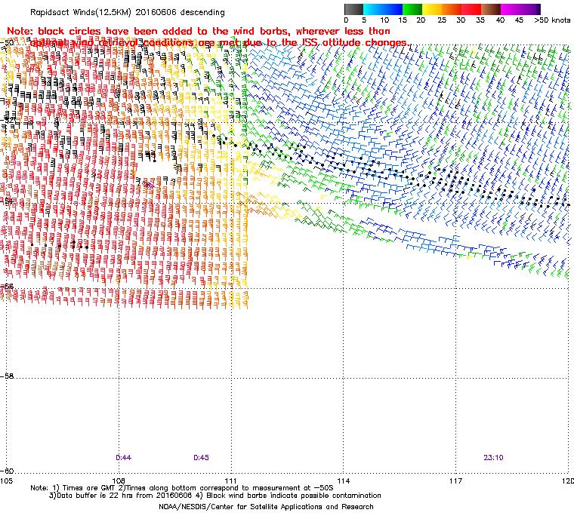Image resolution: width=574 pixels, height=519 pixels.
Task: Select the dark purple 45–50 knots segment
Action: 530,9
